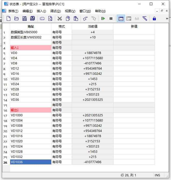Minimize the inner status table document
The image size is (171, 180).
click(157, 11)
